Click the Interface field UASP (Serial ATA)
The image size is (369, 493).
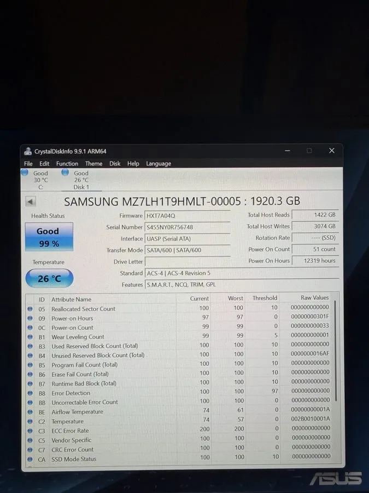(x=188, y=239)
